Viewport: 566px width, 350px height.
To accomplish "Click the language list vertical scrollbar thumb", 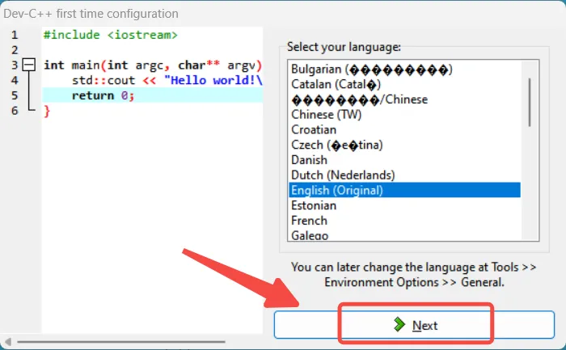I will (530, 103).
